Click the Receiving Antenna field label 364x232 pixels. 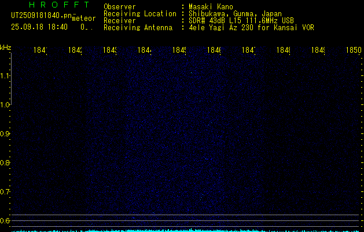coord(138,27)
